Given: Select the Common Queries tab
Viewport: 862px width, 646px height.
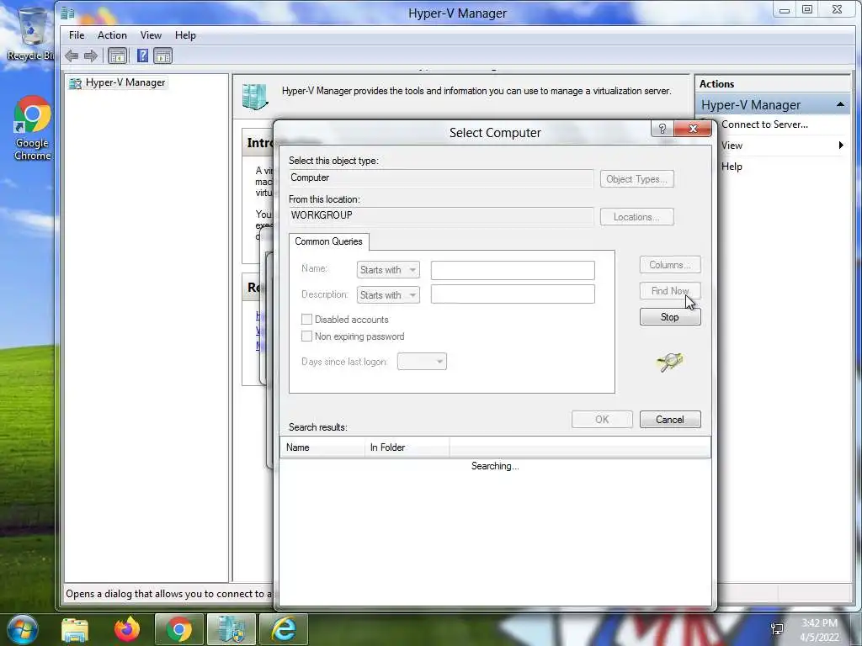Looking at the screenshot, I should coord(329,241).
